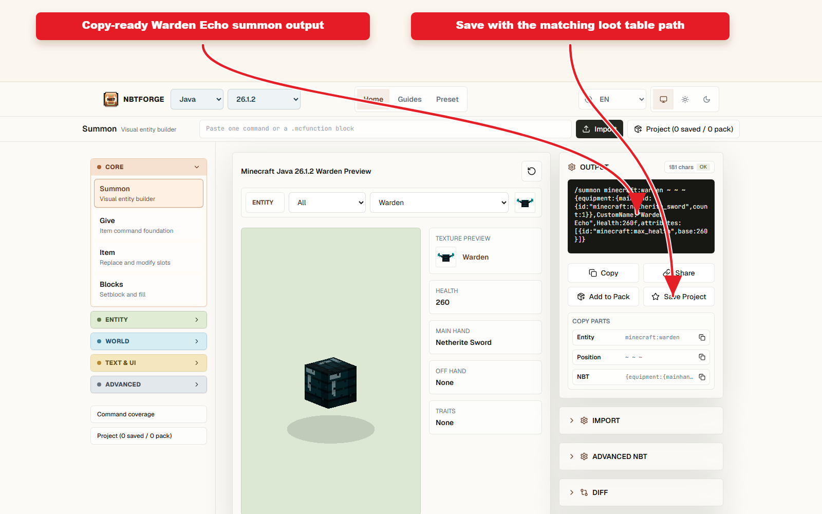Expand the WORLD sidebar section
The image size is (822, 514).
148,341
